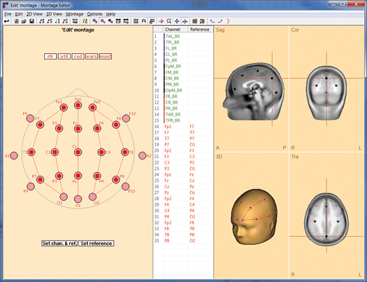367x282 pixels.
Task: Click the purple dot source toolbar icon
Action: coord(110,21)
